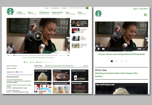This screenshot has width=152, height=105.
Task: Click Find a Store in mobile layout
Action: pyautogui.click(x=143, y=9)
